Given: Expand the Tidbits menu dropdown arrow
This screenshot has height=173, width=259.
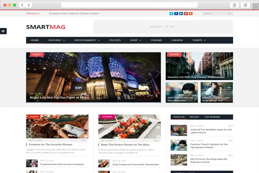Looking at the screenshot, I should (x=205, y=40).
